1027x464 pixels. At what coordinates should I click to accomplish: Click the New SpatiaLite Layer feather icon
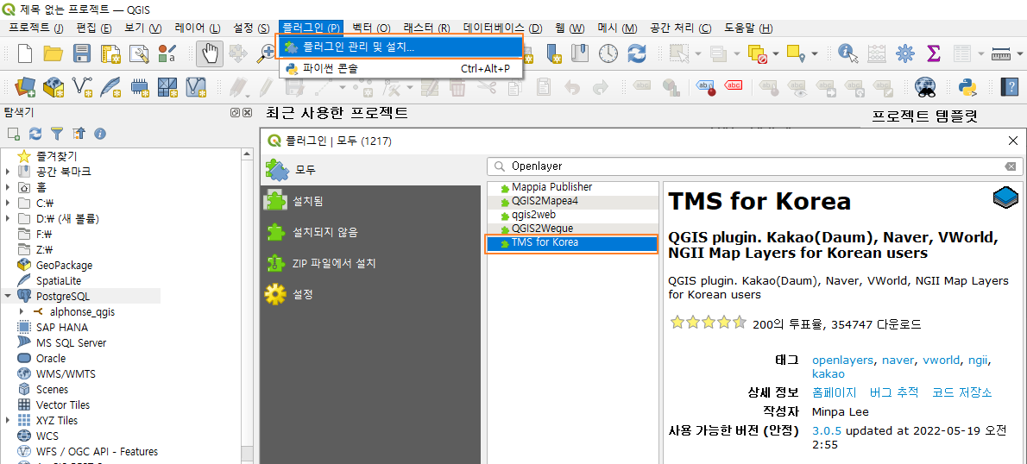(110, 86)
